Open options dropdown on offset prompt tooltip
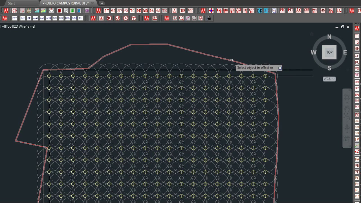This screenshot has height=203, width=361. (280, 68)
